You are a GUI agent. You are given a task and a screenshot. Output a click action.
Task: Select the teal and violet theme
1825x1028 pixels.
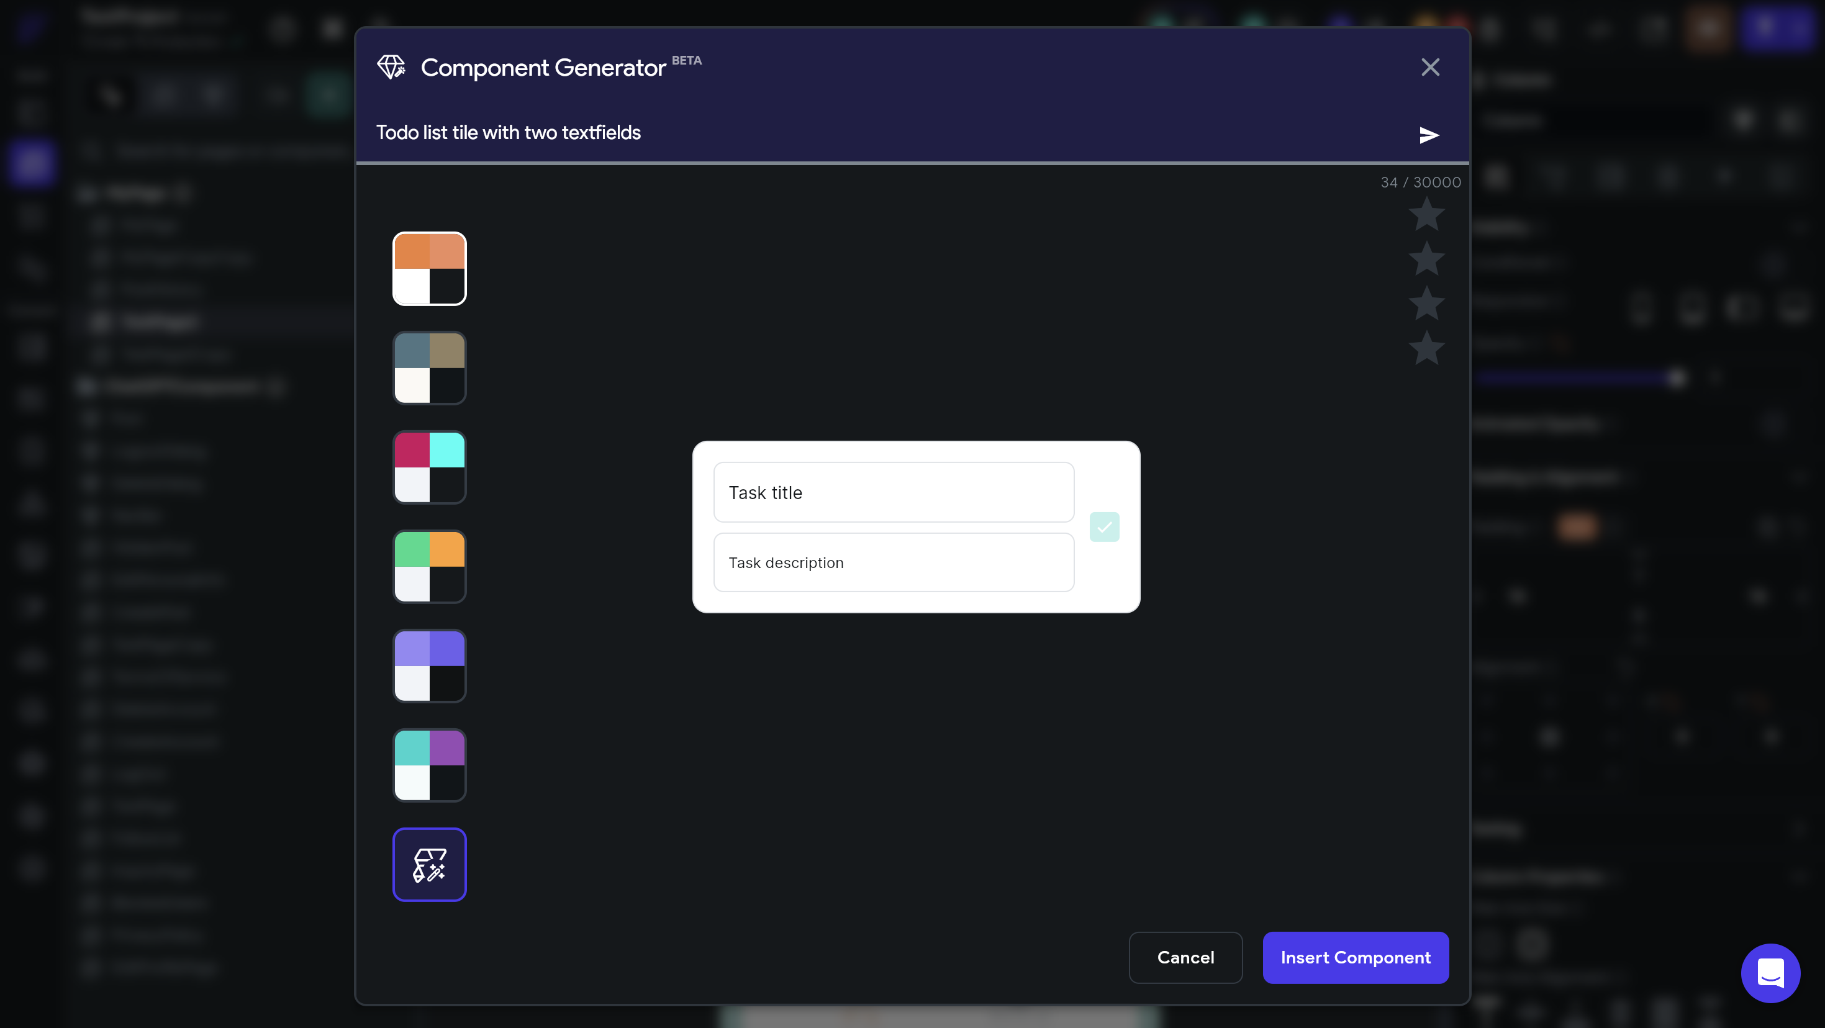429,764
